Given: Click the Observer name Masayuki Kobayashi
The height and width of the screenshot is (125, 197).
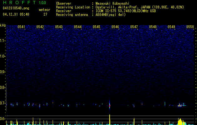Looking at the screenshot, I should [x=112, y=3].
